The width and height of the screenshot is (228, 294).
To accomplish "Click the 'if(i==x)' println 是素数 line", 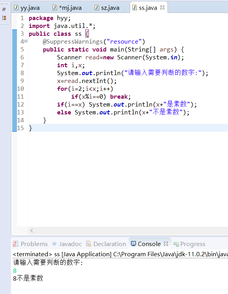I will coord(127,105).
